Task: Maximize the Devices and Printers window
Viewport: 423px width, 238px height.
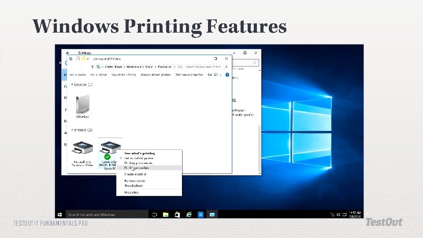Action: click(x=215, y=59)
